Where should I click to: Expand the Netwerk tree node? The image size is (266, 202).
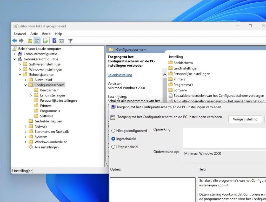point(25,126)
